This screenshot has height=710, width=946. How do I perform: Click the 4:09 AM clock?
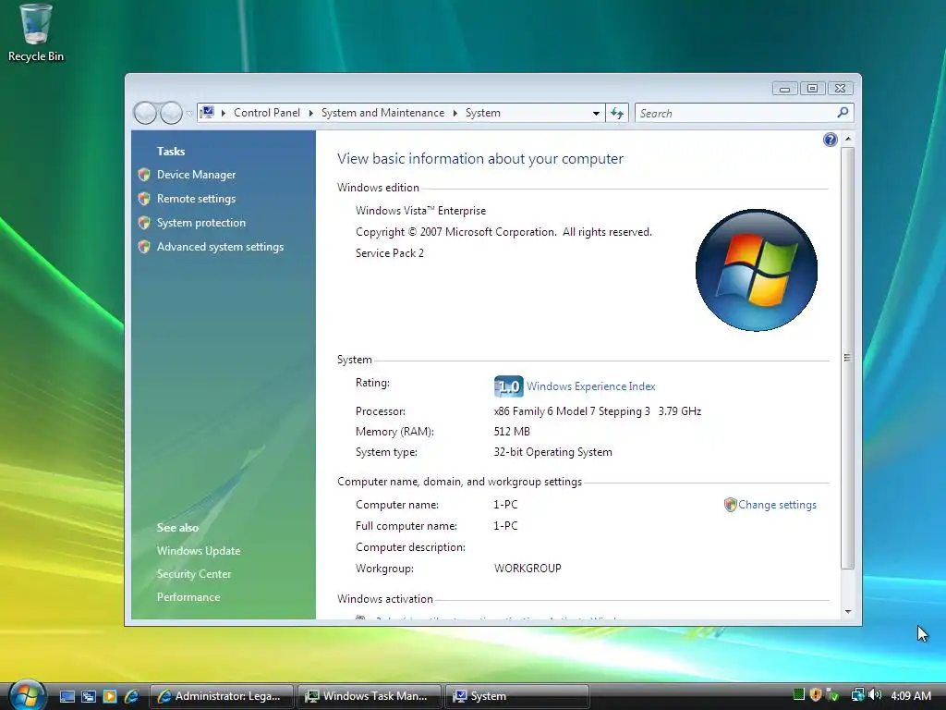click(911, 695)
